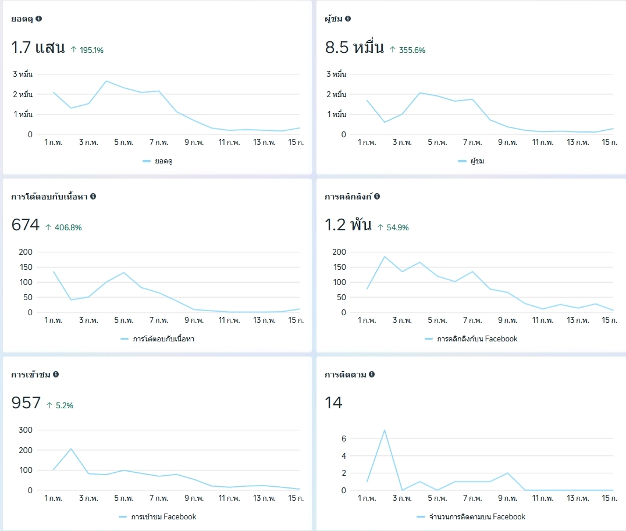Click the green up arrow beside 195.1%
The width and height of the screenshot is (626, 531).
click(x=73, y=50)
